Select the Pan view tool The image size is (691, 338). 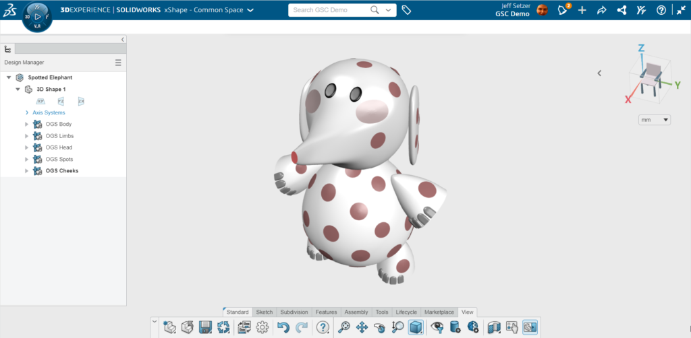[362, 327]
